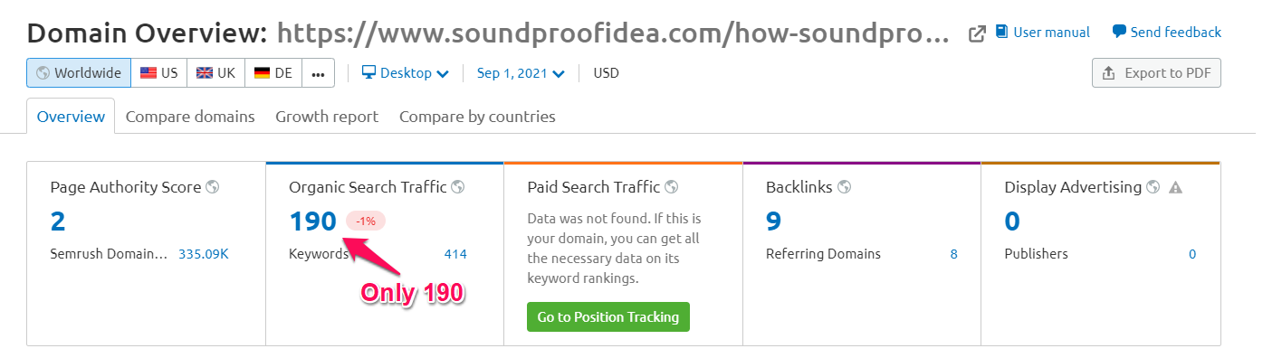
Task: Open the Growth report tab
Action: pos(327,117)
